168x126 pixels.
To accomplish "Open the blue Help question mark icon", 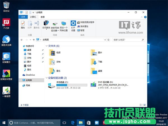I will coord(145,17).
